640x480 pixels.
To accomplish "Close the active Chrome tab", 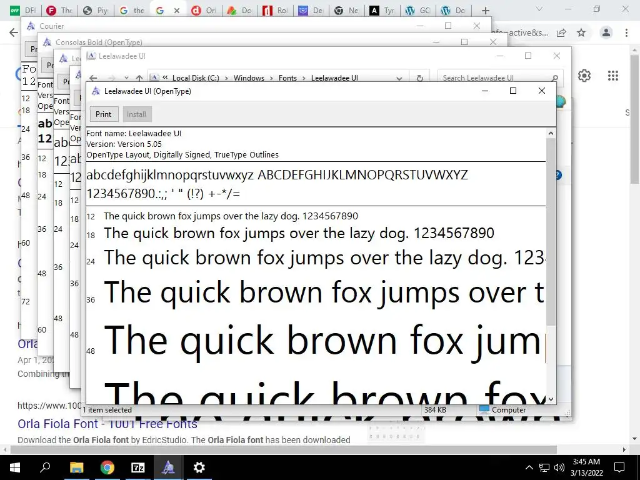I will (177, 11).
